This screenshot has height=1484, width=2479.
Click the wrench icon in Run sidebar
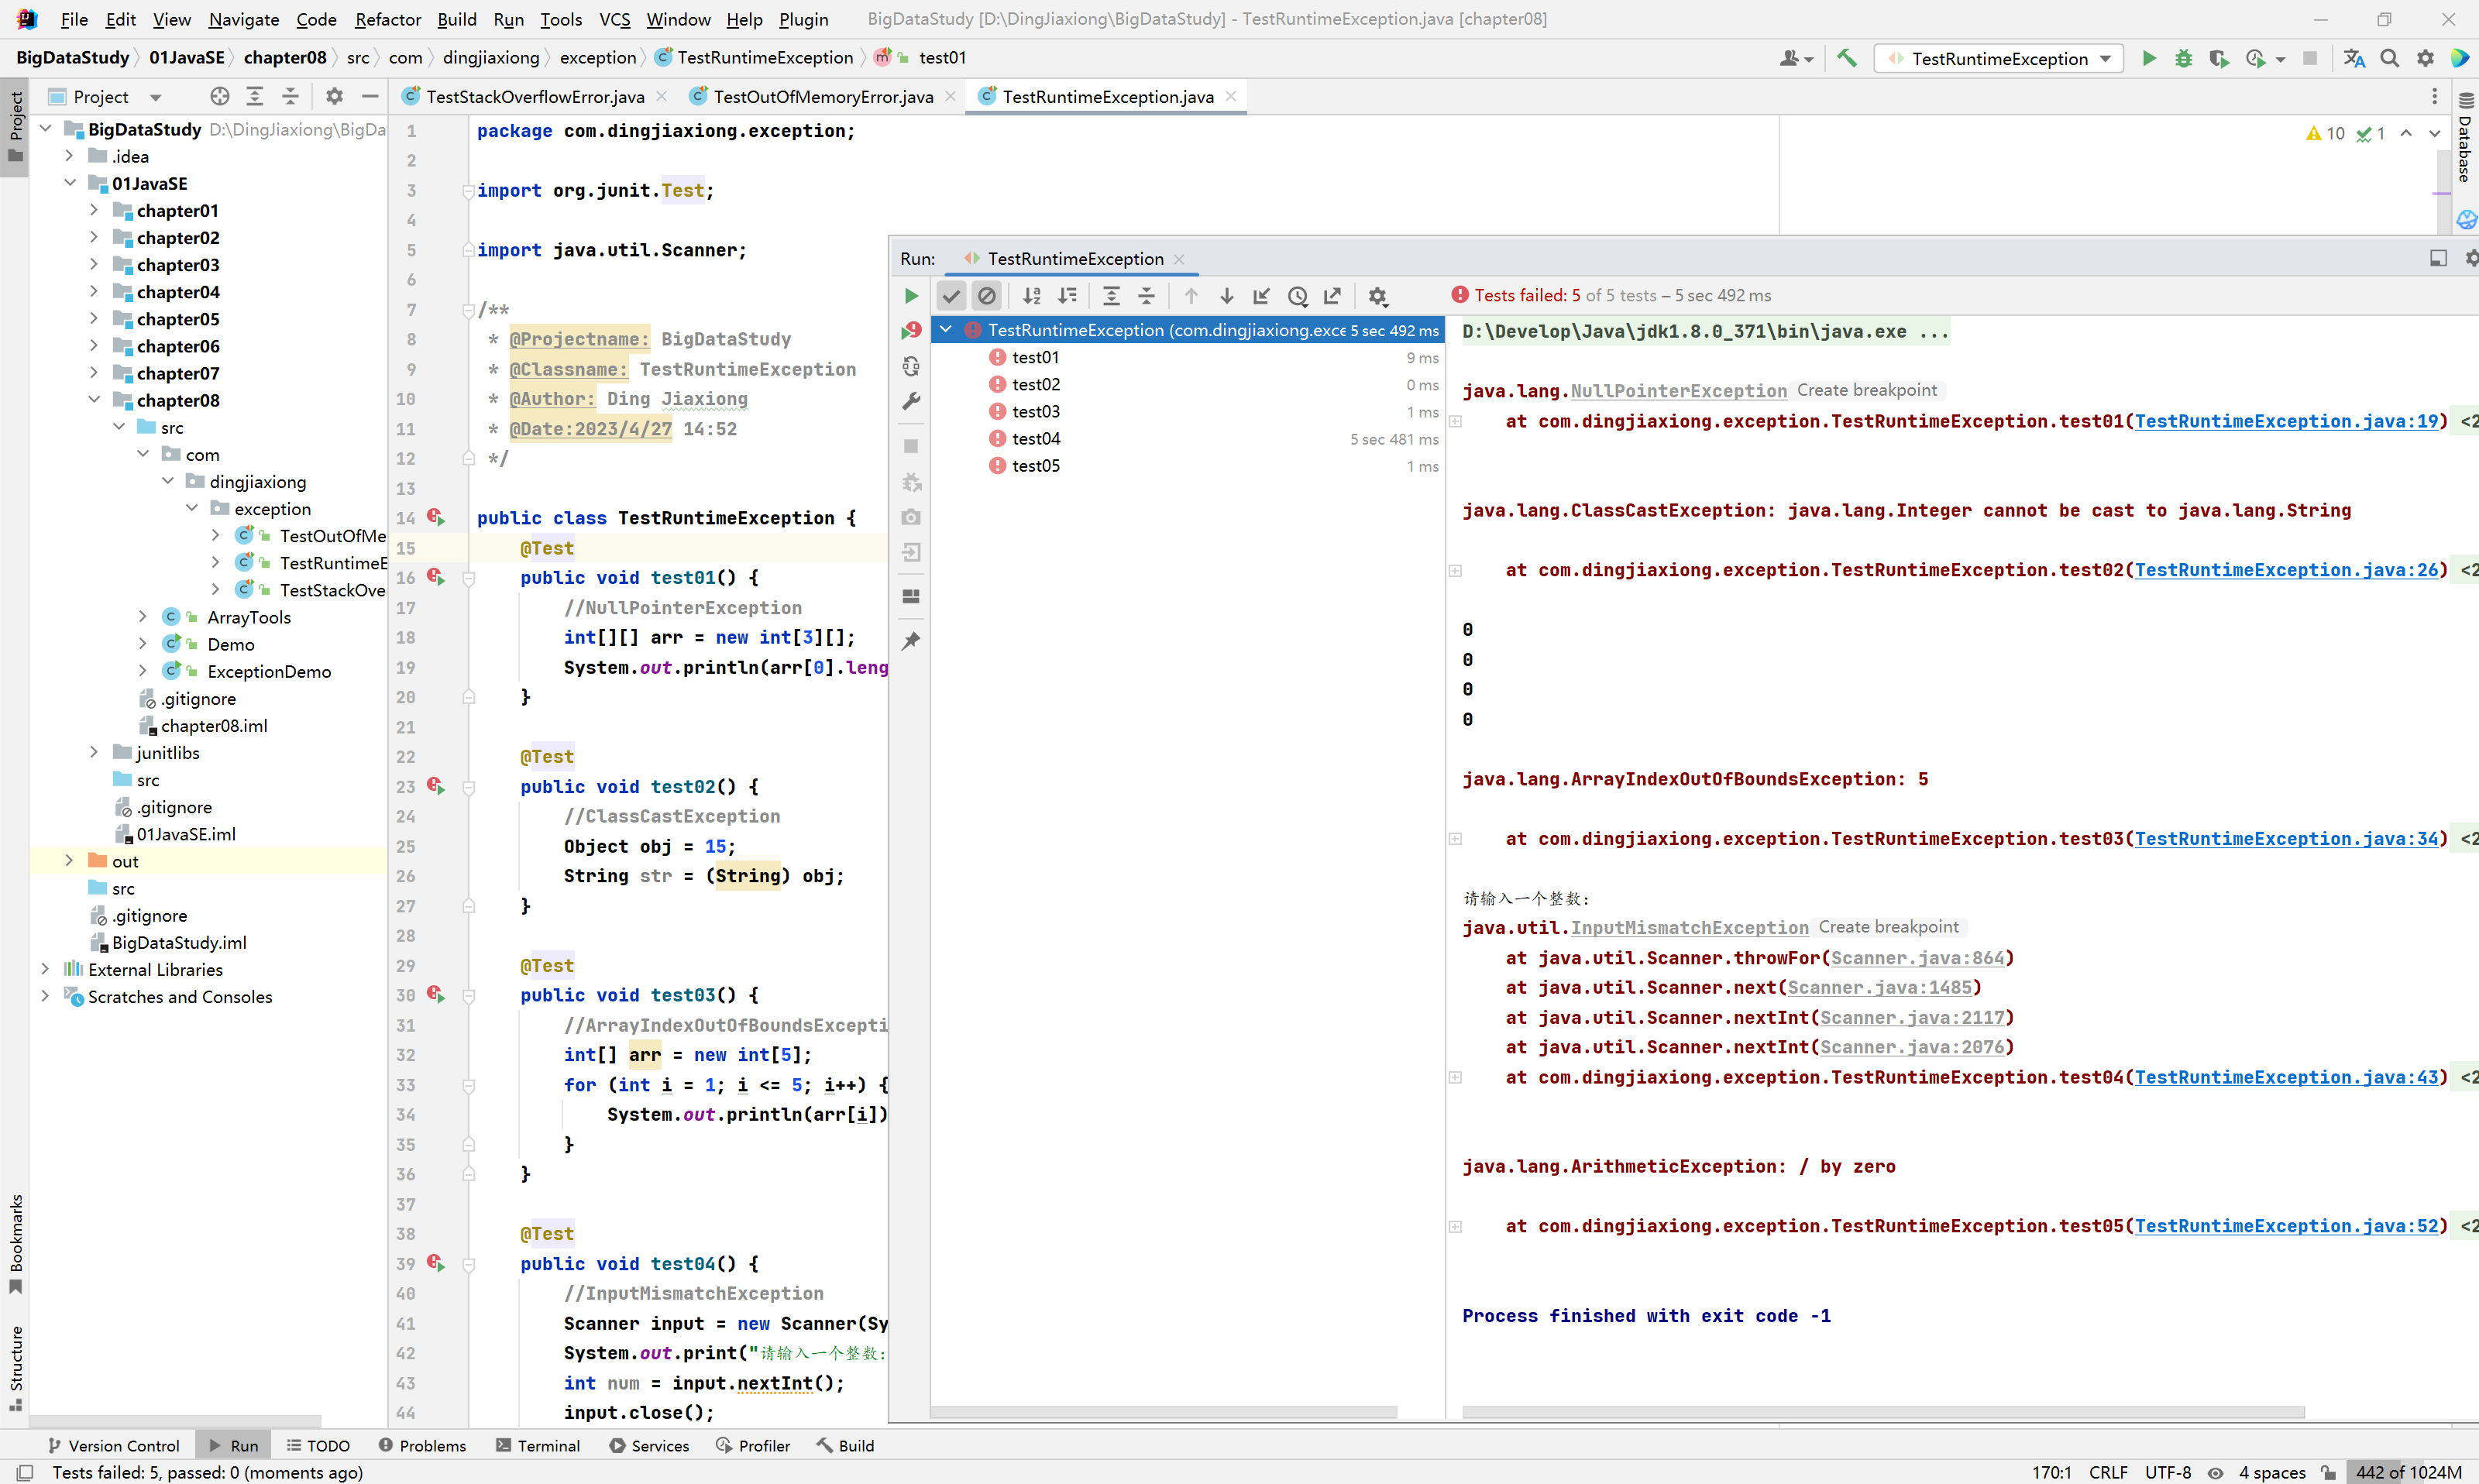911,402
